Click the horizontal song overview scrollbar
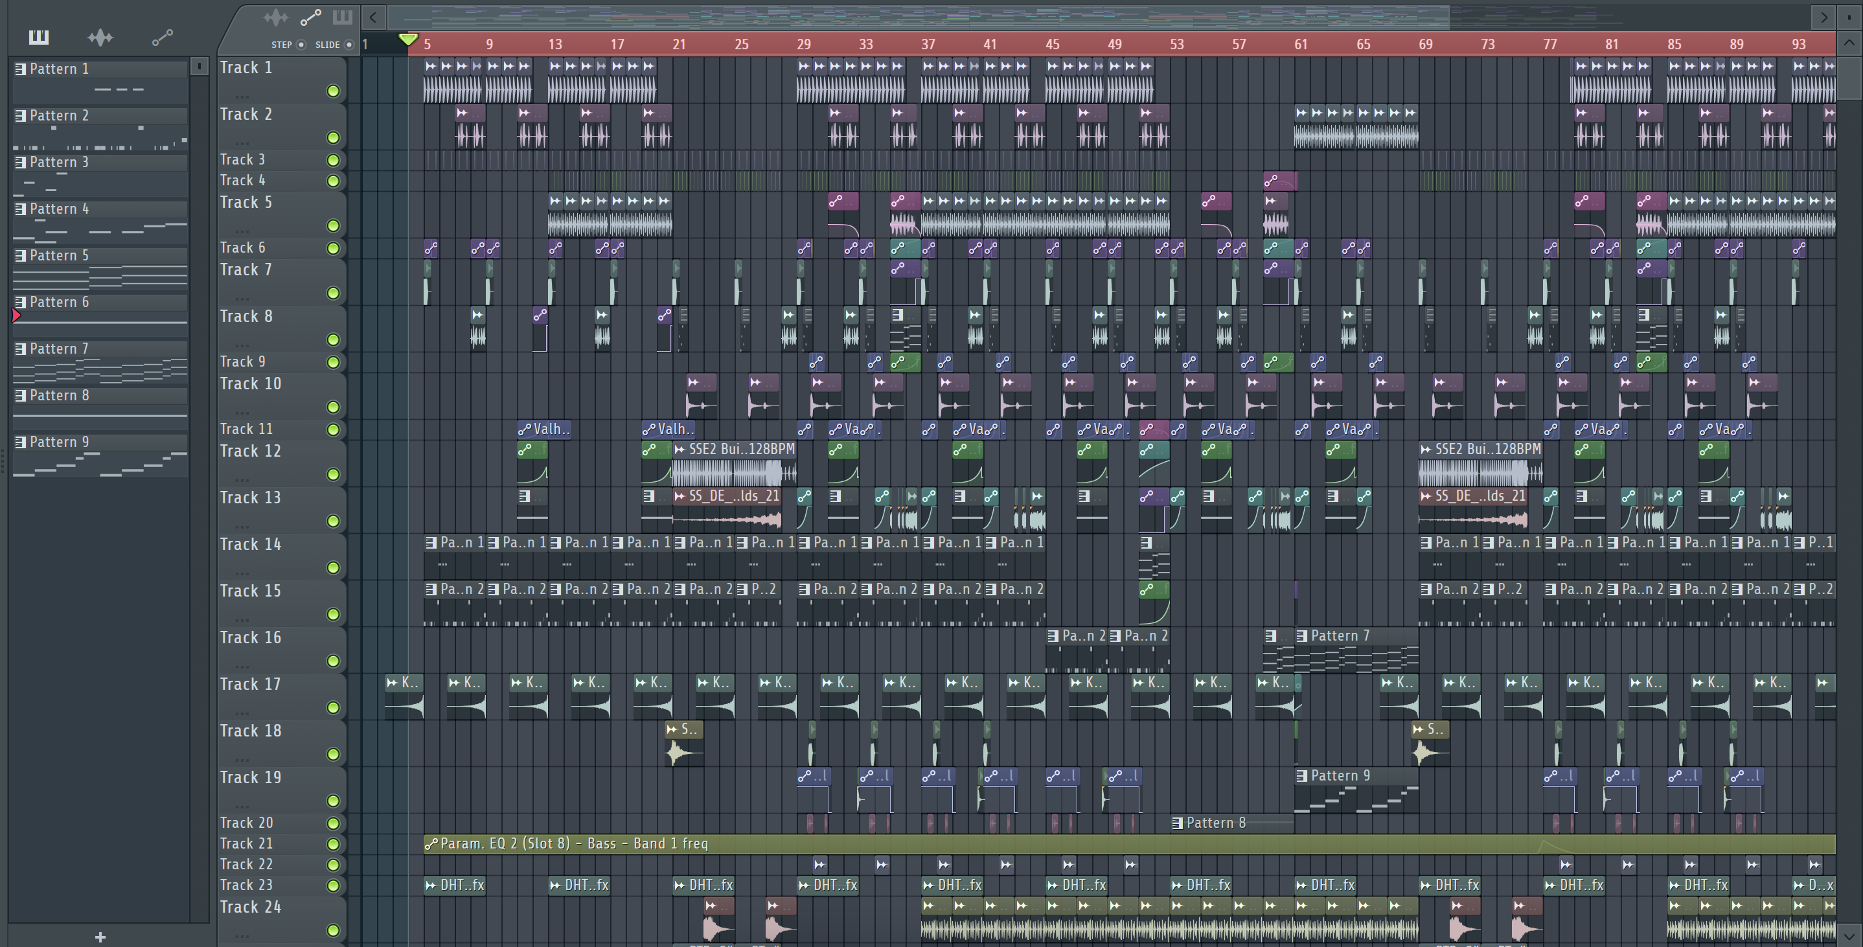This screenshot has height=947, width=1863. 919,17
